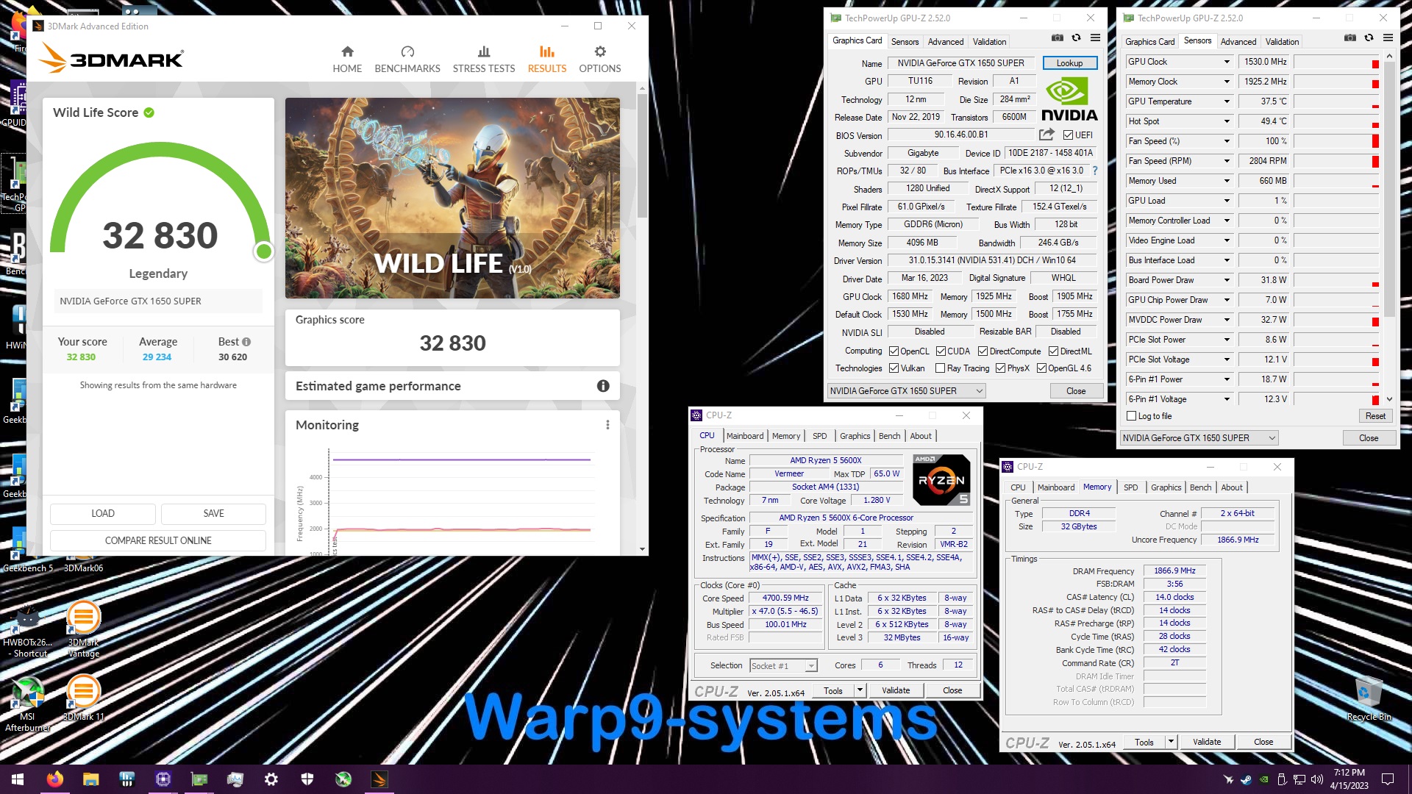
Task: Select the Recycle Bin desktop icon
Action: click(x=1369, y=698)
